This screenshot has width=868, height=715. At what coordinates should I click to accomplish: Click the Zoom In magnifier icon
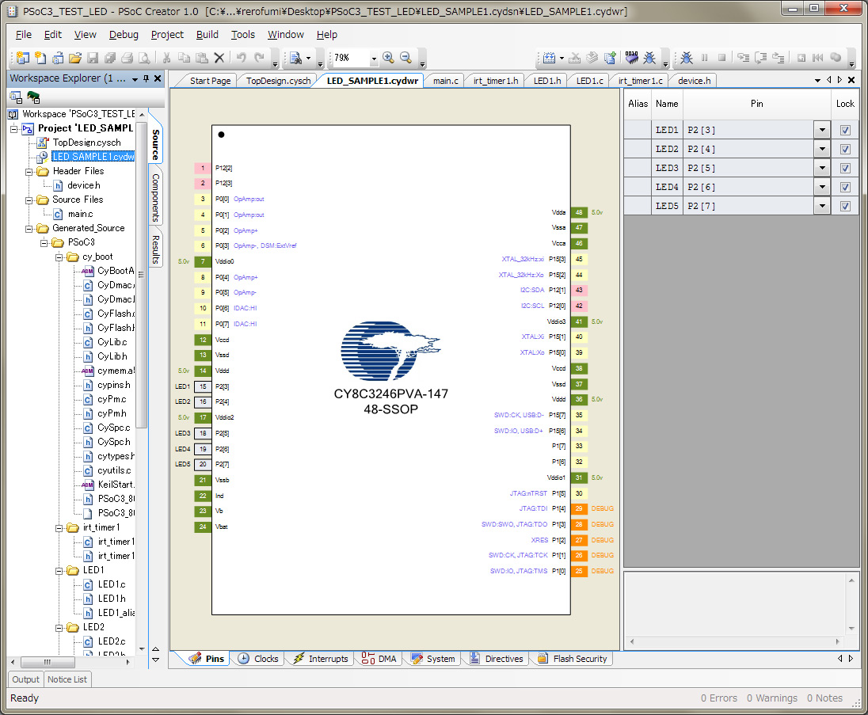(388, 58)
